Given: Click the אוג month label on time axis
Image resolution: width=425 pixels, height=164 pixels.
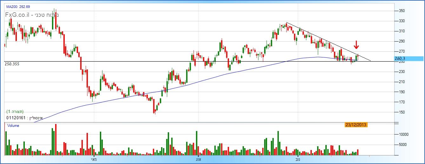Looking at the screenshot, I should (198, 160).
